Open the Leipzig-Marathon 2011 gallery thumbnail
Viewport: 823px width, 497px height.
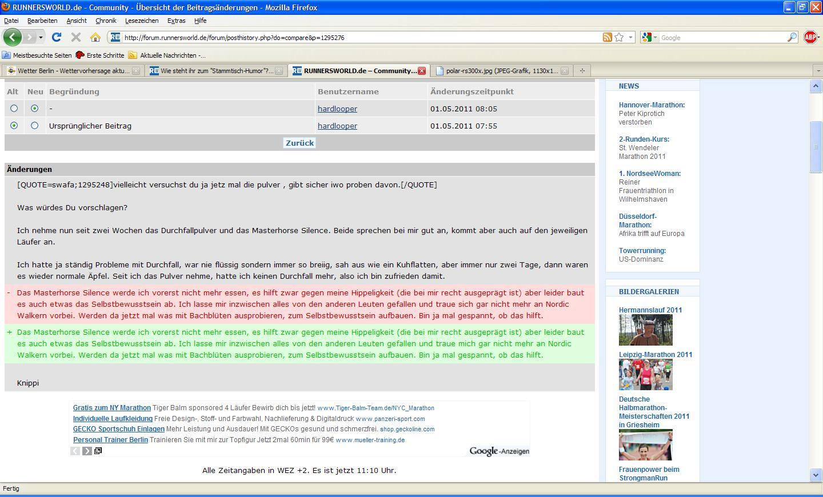point(646,374)
